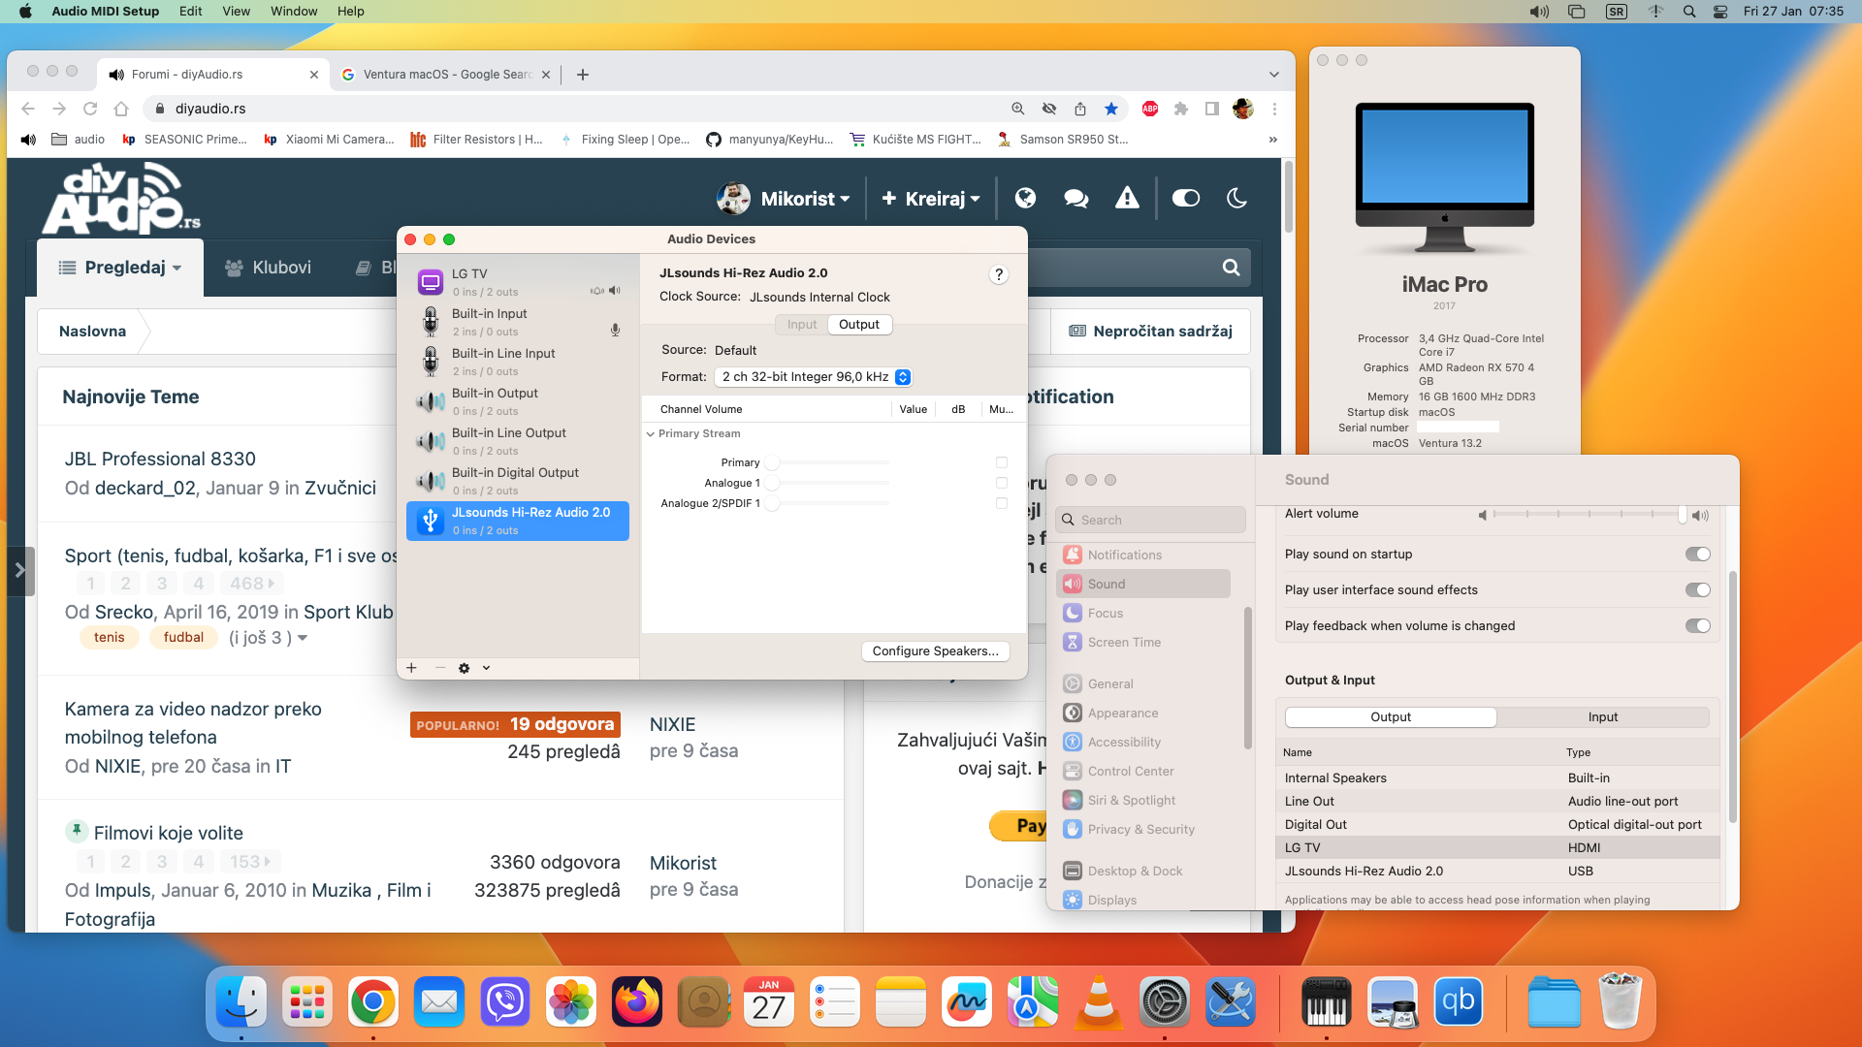Select LG TV device in Audio Devices list
The width and height of the screenshot is (1862, 1047).
(518, 282)
